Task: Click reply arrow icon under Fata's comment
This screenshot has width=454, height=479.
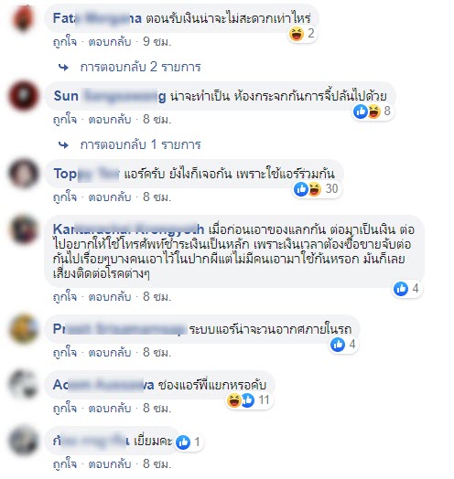Action: (x=63, y=68)
